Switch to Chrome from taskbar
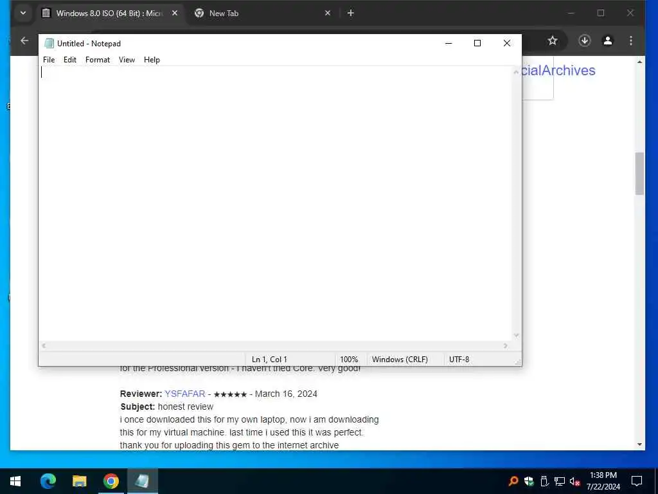Image resolution: width=658 pixels, height=494 pixels. 111,481
